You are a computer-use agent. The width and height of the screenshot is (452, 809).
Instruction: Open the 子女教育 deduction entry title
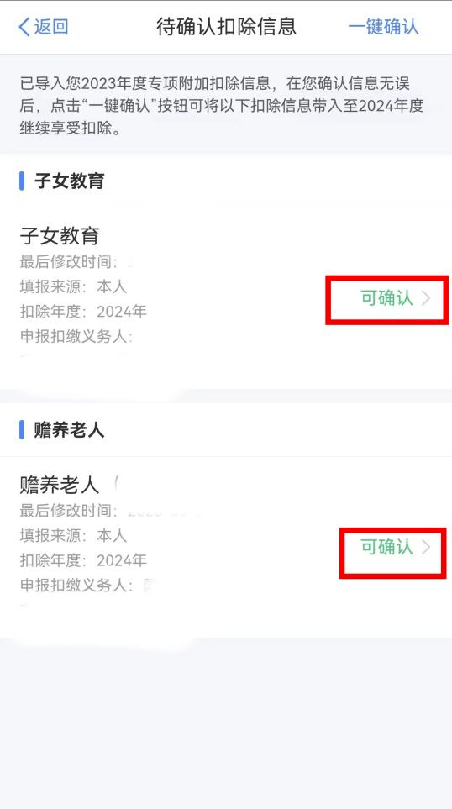point(60,236)
